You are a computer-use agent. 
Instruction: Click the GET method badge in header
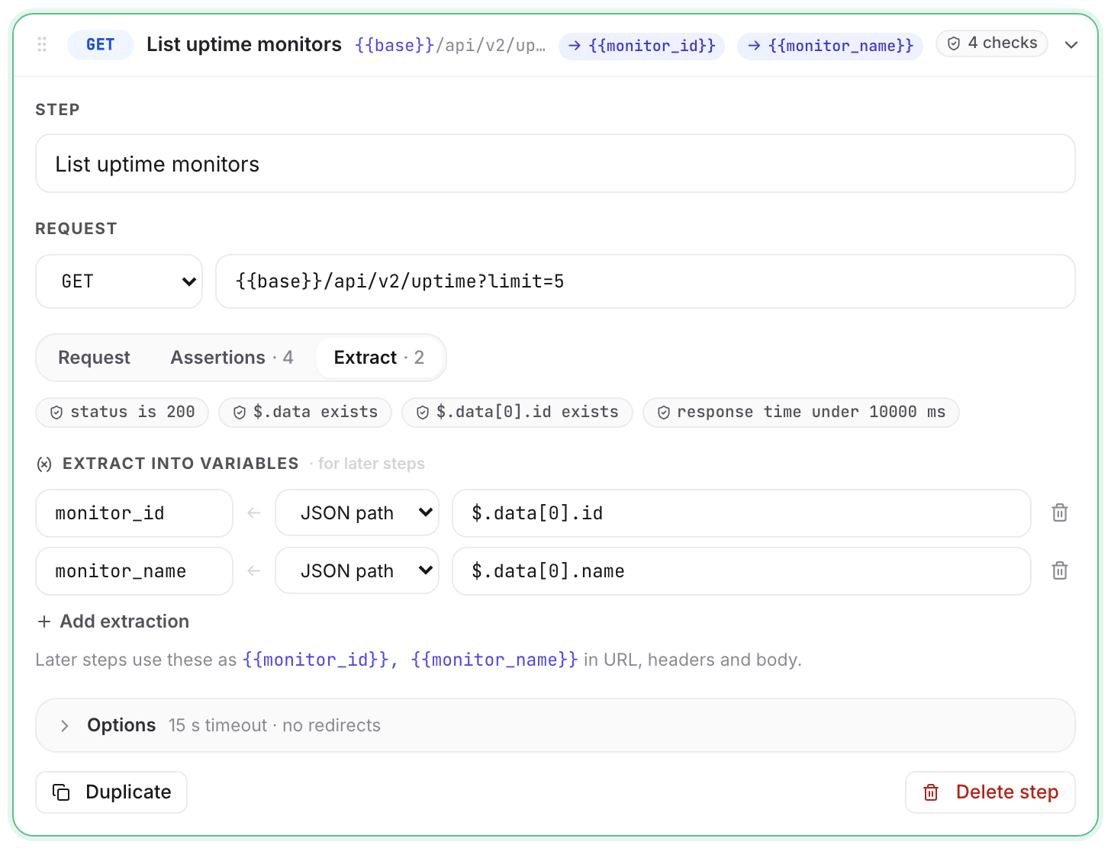click(101, 45)
